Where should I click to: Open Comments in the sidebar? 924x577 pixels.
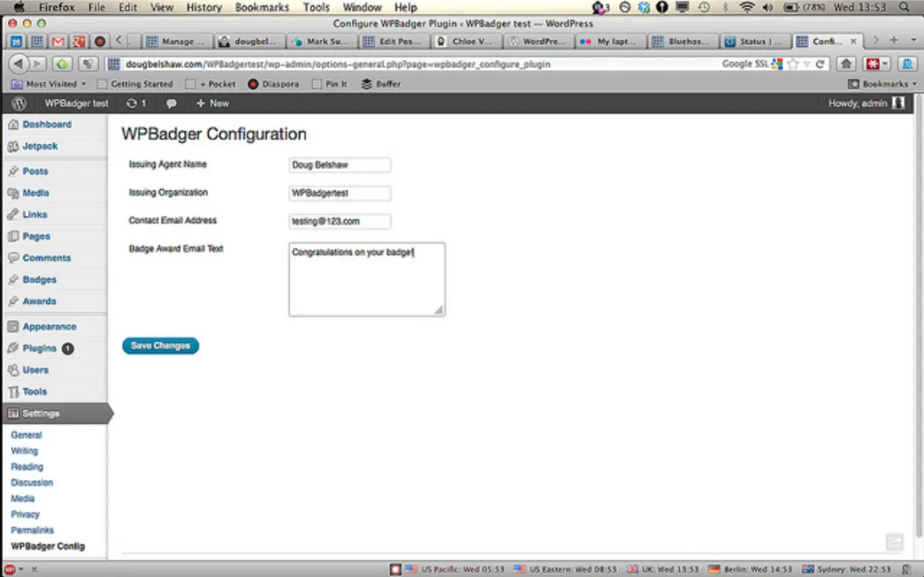46,258
